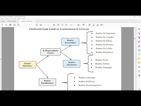Viewport: 141px width, 106px height.
Task: Click the print icon
Action: click(x=10, y=25)
